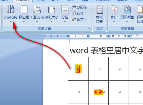
Task: Click the 页面设置 group label
Action: tap(45, 29)
